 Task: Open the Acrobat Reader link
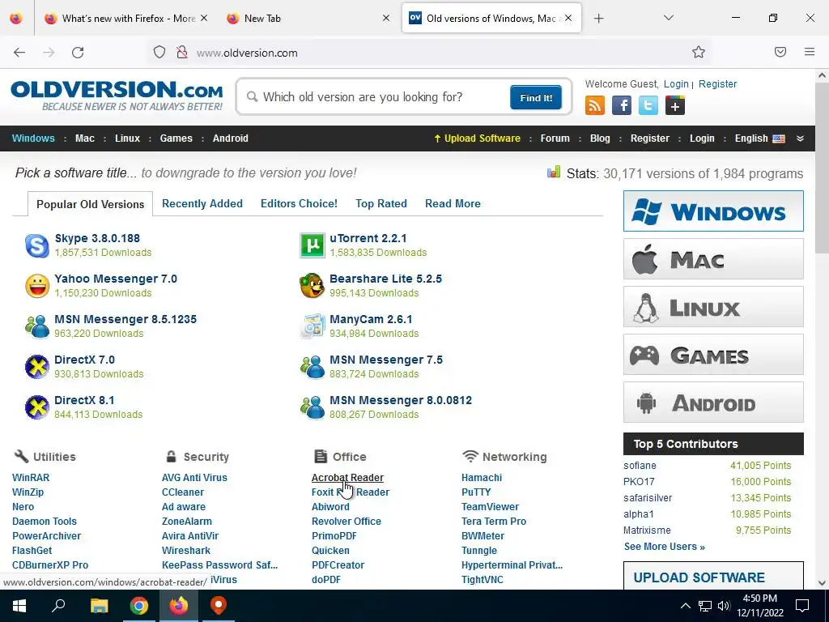point(347,478)
